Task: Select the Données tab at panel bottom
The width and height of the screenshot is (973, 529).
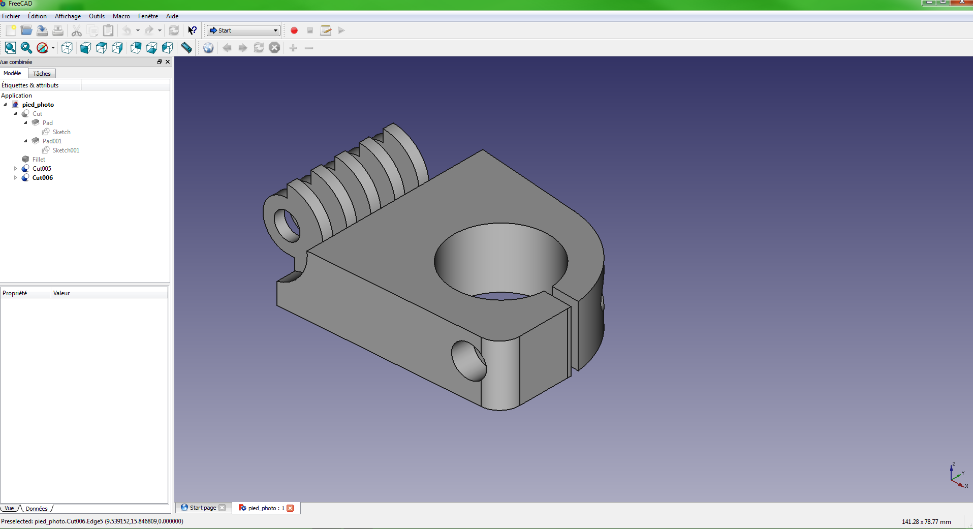Action: 37,509
